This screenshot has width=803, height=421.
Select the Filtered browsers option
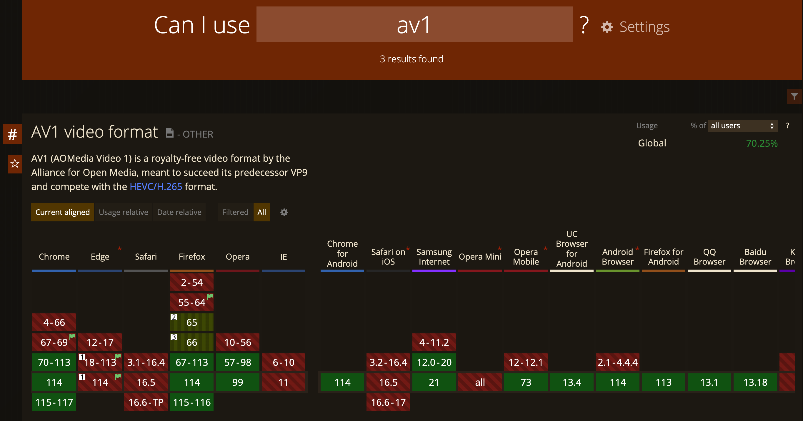[235, 212]
